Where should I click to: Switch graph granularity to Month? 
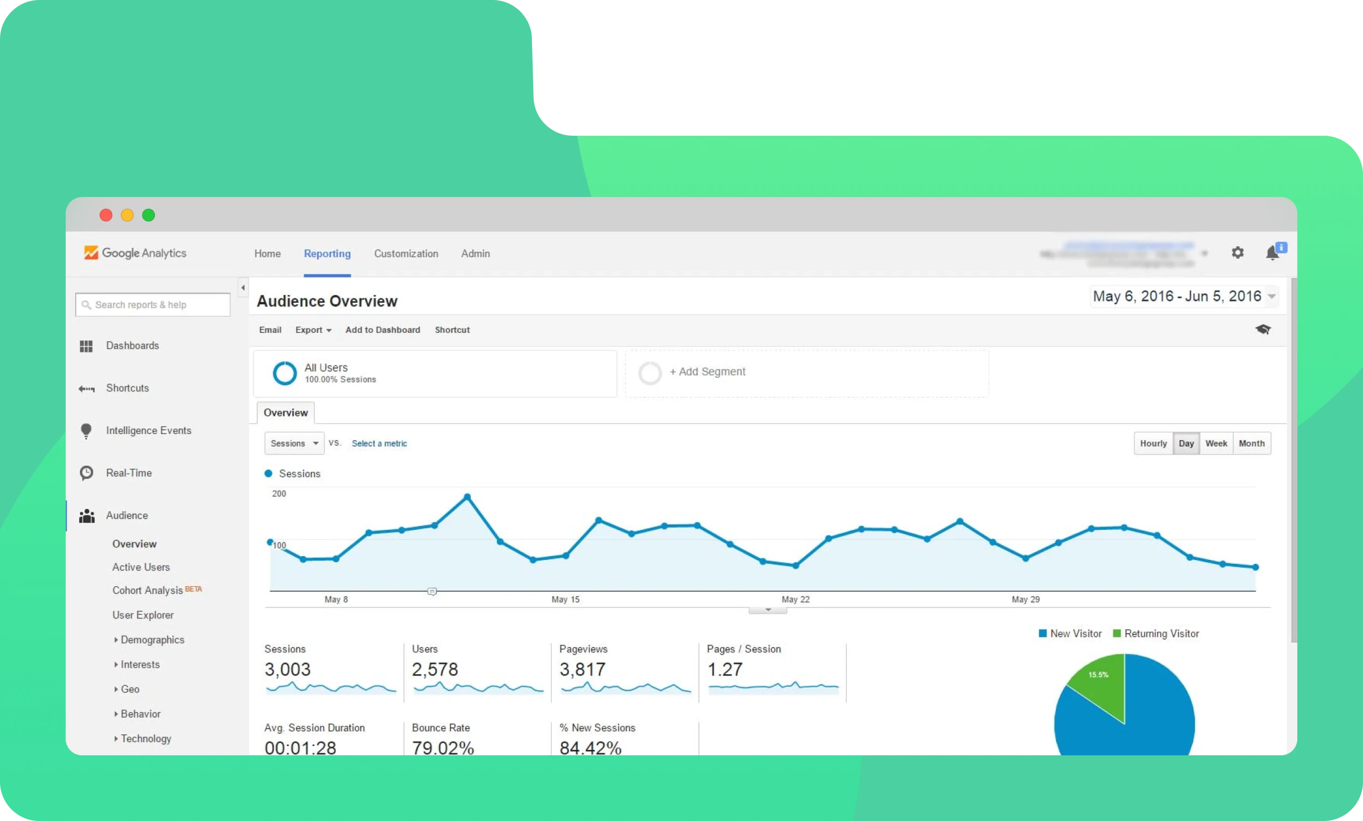pos(1251,444)
